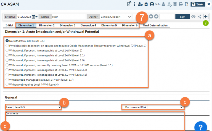Click the plus add icon
This screenshot has height=131, width=212.
coord(206,17)
